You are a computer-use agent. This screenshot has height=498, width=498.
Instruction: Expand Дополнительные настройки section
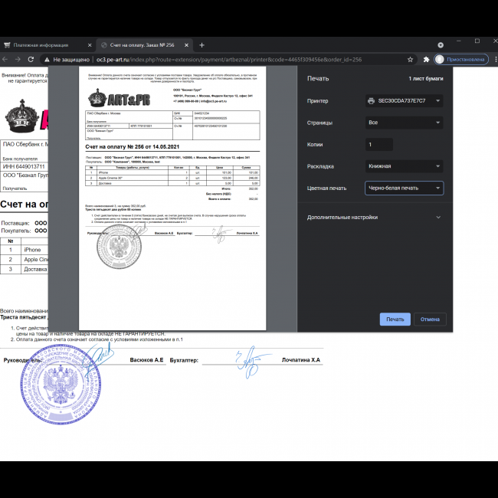[374, 217]
